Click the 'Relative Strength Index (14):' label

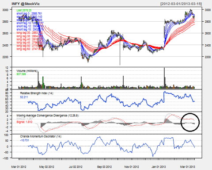[37, 93]
